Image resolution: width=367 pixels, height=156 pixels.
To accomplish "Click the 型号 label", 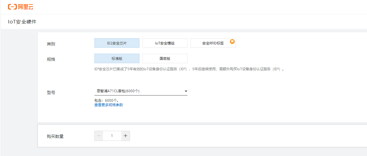I will (51, 93).
